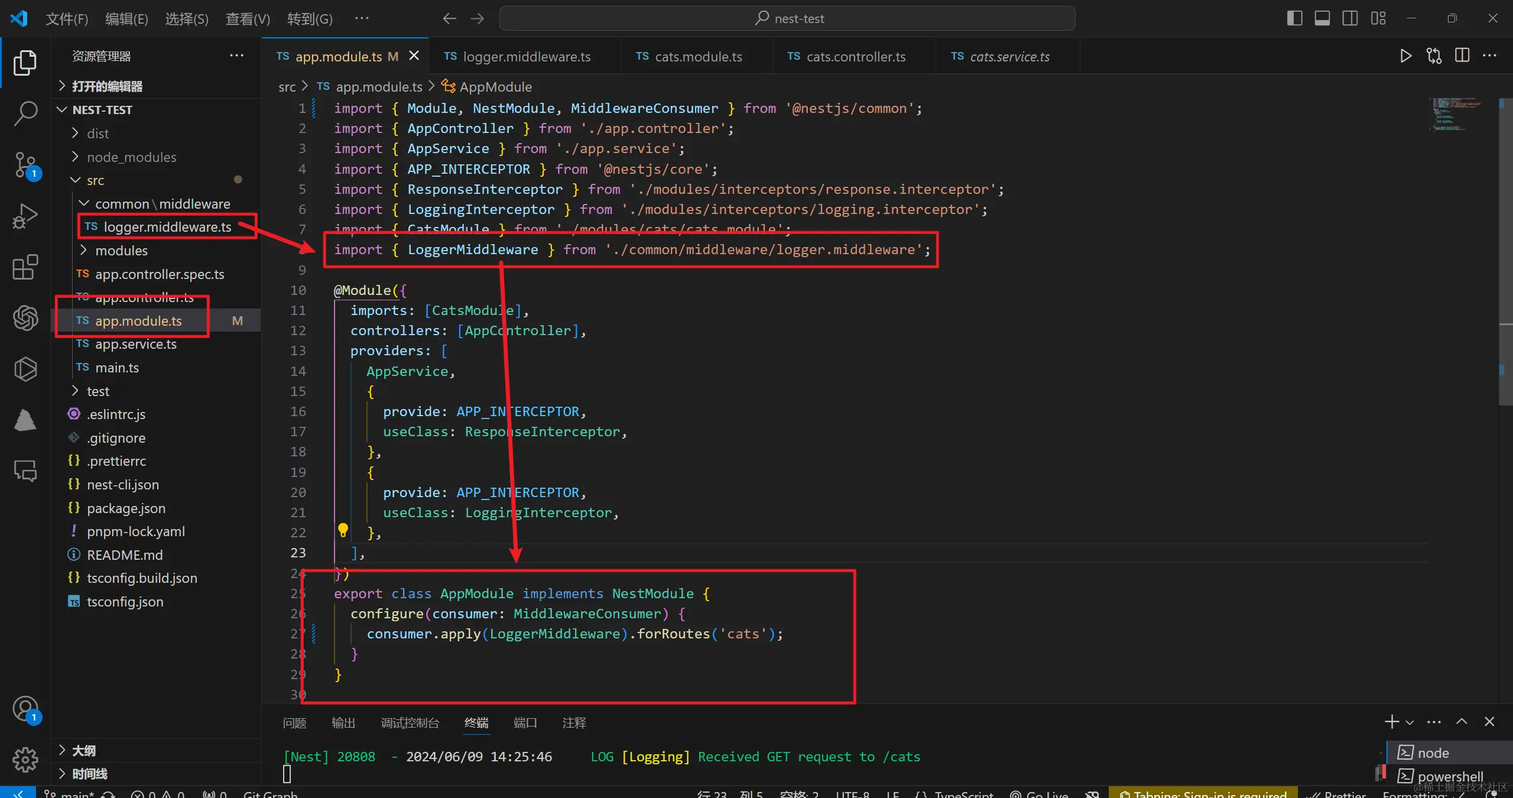Open Source Control view with badge
The image size is (1513, 798).
pos(25,166)
